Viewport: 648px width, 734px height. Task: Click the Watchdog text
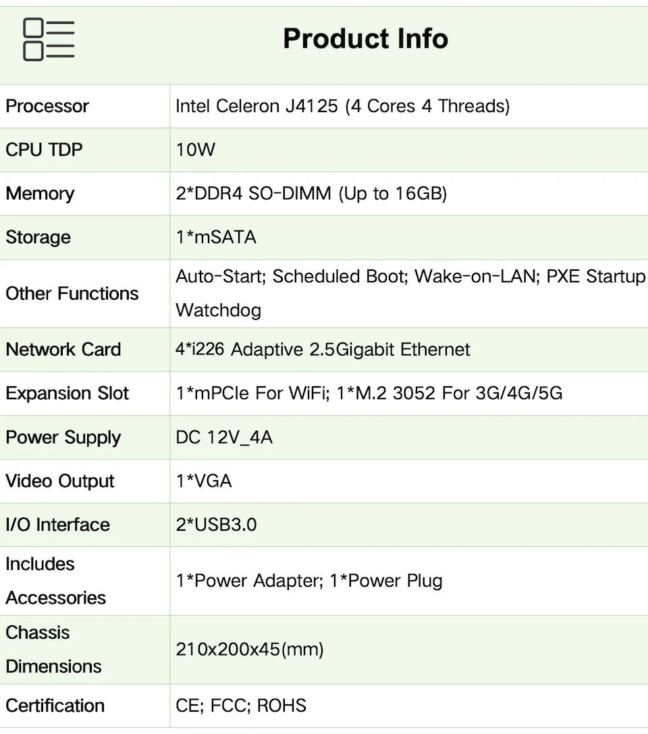pos(218,311)
